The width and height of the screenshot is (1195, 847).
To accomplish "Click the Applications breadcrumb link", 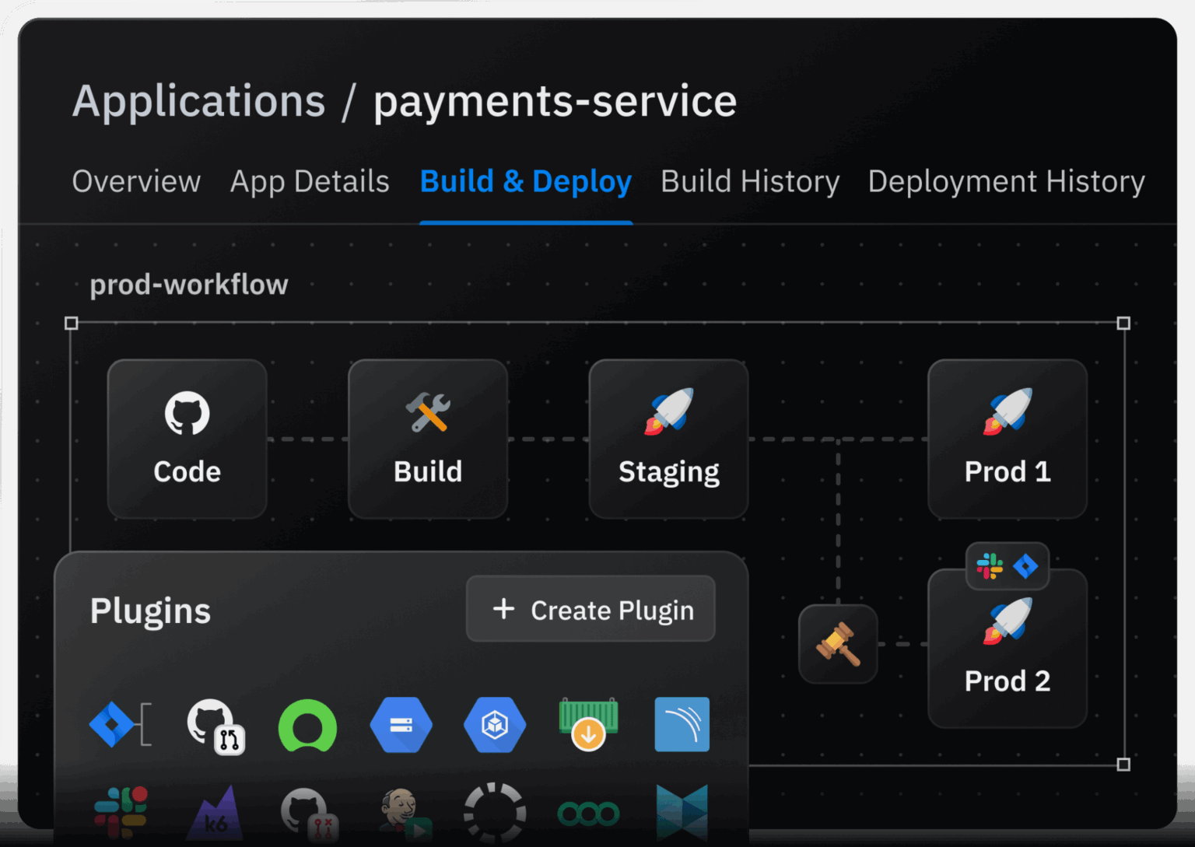I will [x=198, y=102].
